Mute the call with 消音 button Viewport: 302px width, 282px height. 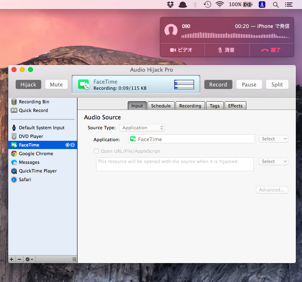point(227,50)
